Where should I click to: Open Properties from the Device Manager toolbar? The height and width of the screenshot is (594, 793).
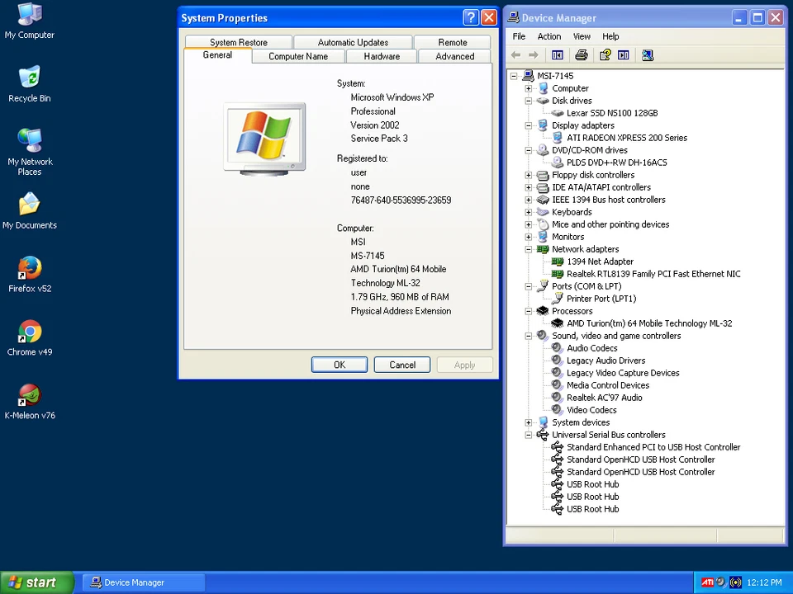pos(623,55)
